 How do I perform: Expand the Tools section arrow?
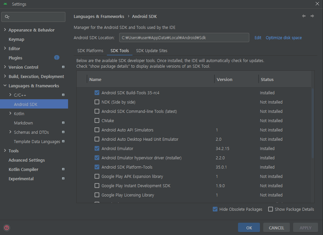[5, 150]
